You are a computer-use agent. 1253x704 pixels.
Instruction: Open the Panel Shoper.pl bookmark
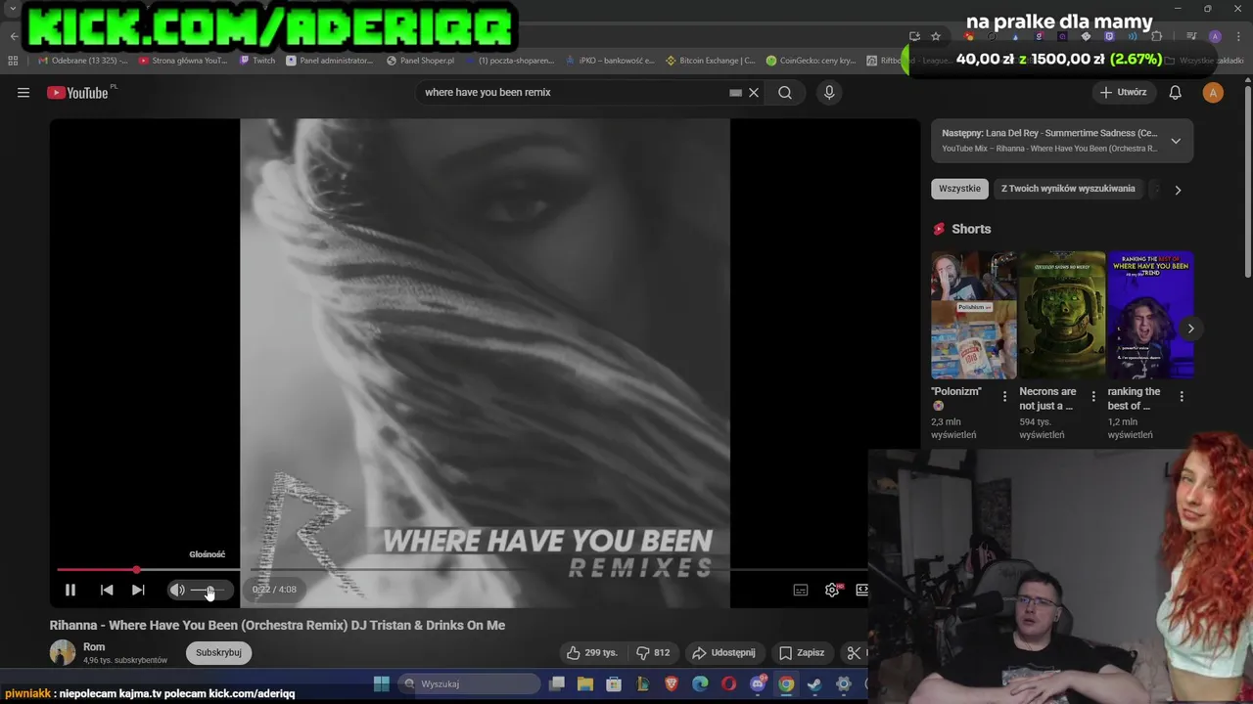(420, 61)
